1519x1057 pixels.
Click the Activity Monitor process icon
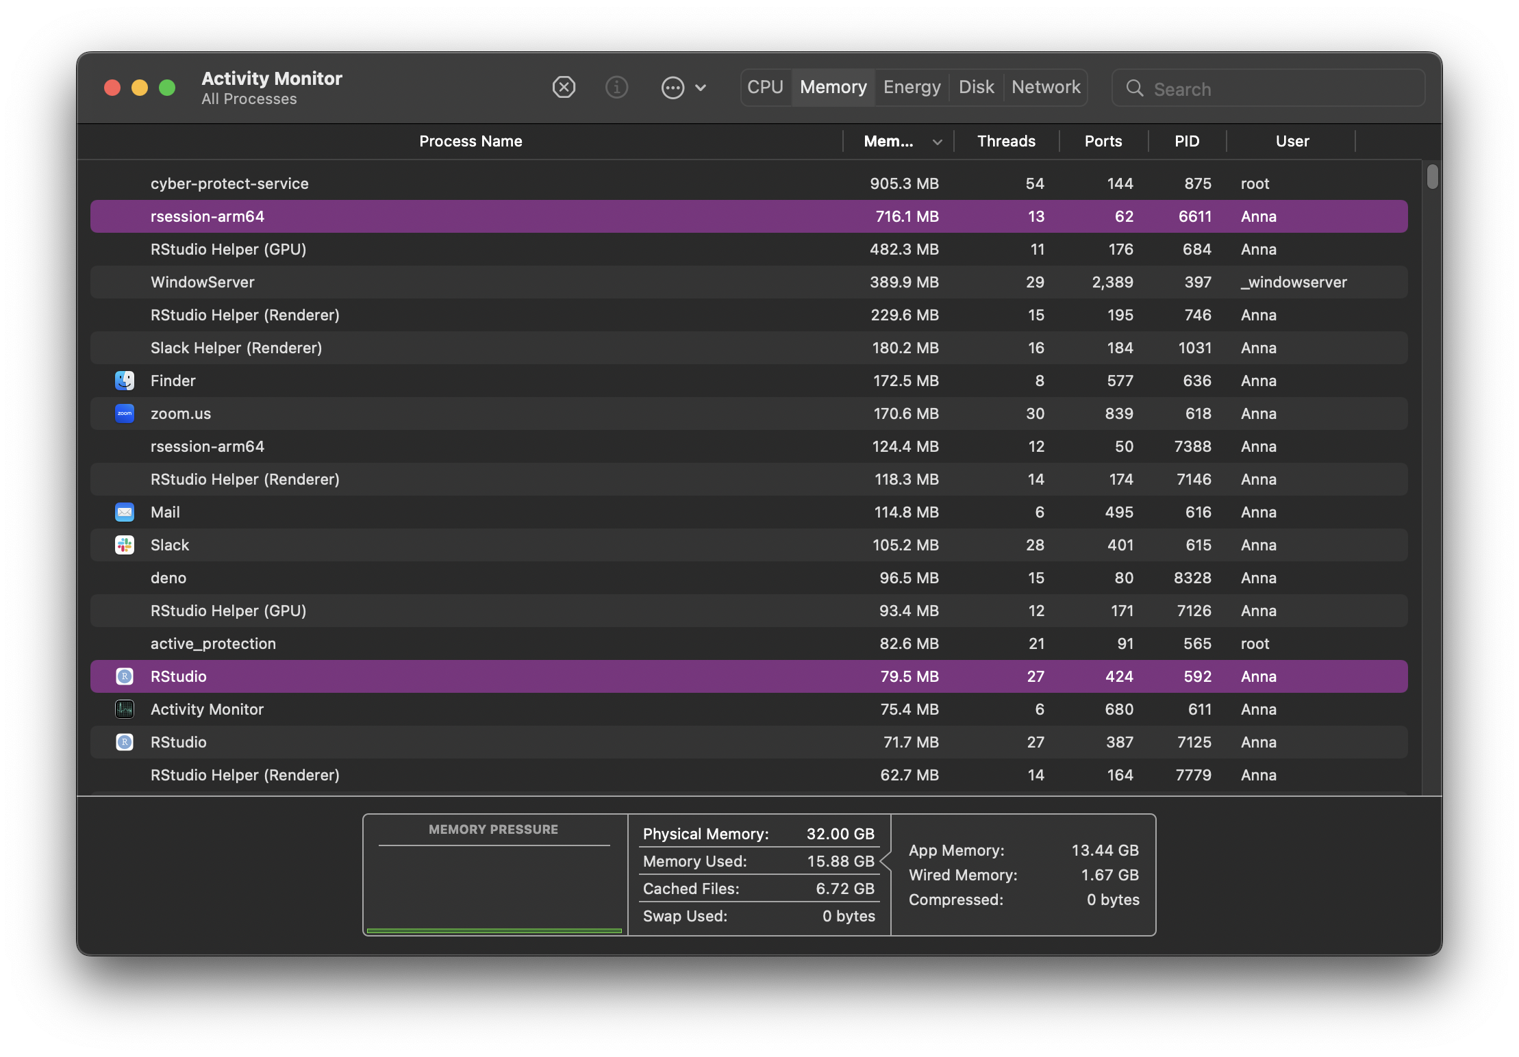coord(125,709)
